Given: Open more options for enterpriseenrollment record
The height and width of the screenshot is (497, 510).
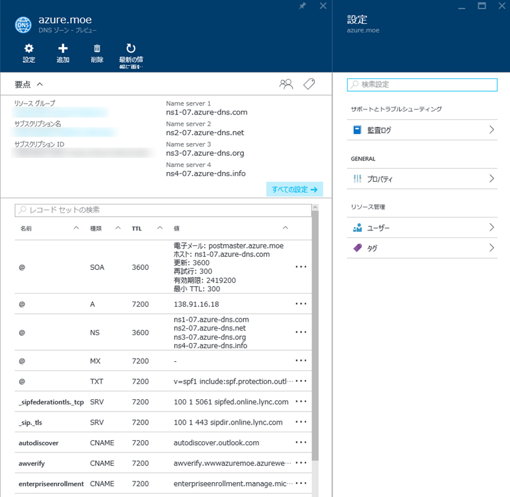Looking at the screenshot, I should pos(301,483).
